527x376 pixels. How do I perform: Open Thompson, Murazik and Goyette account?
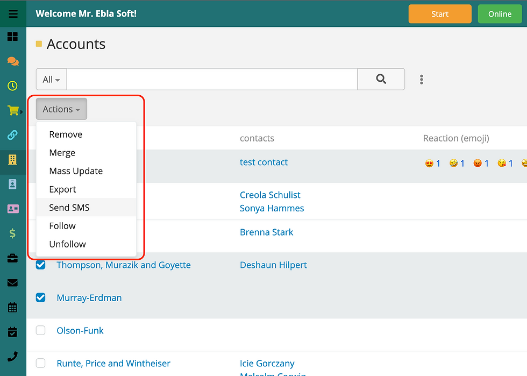[x=124, y=265]
